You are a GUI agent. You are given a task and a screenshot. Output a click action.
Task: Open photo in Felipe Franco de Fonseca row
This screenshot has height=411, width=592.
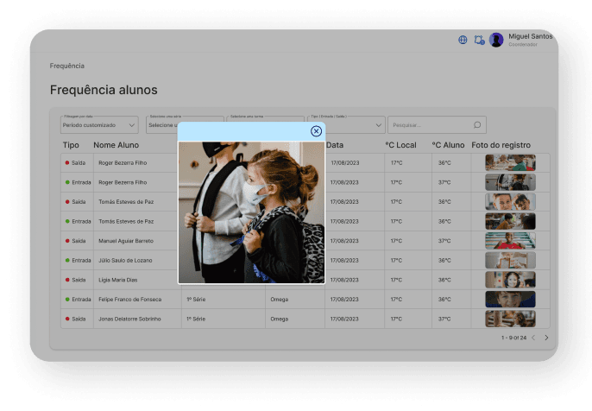point(510,299)
